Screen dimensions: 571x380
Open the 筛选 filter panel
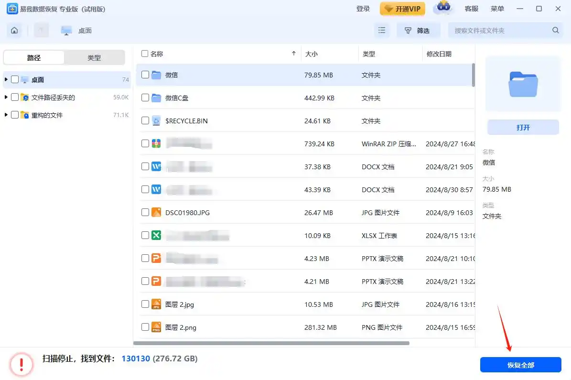coord(418,30)
